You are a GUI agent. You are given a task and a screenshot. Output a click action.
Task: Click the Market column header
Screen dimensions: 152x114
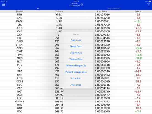point(20,12)
